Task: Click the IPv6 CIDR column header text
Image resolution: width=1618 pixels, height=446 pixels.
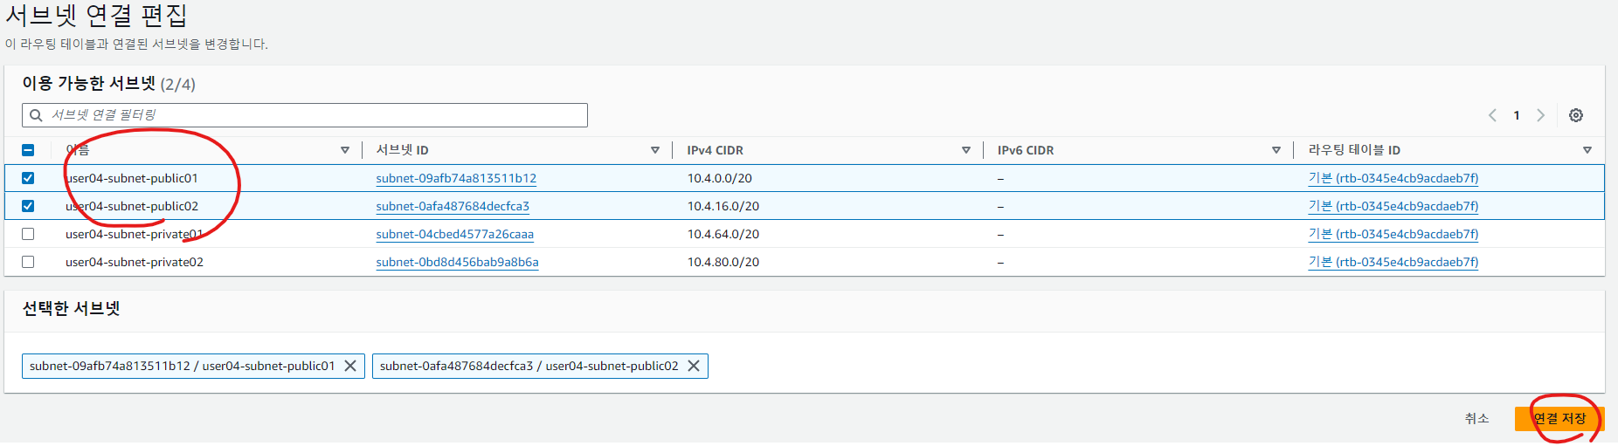Action: (1026, 150)
